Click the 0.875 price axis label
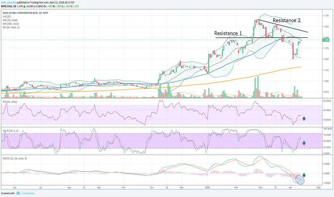 click(x=326, y=92)
